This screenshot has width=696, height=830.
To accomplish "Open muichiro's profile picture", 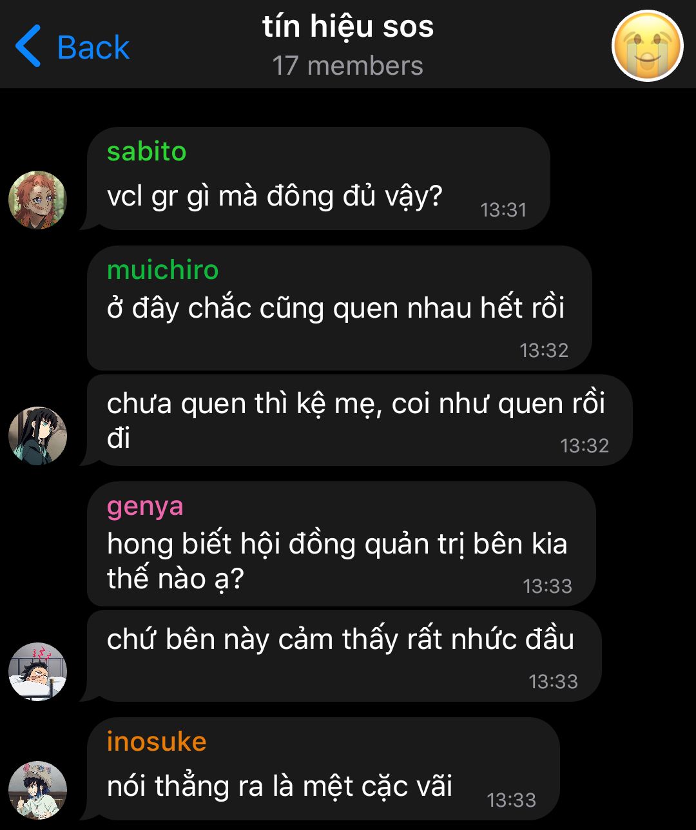I will pyautogui.click(x=37, y=436).
